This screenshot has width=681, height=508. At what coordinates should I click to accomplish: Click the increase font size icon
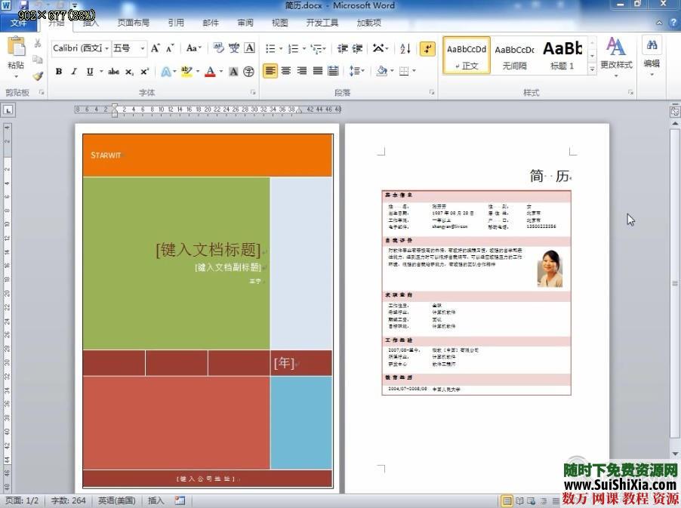tap(155, 48)
